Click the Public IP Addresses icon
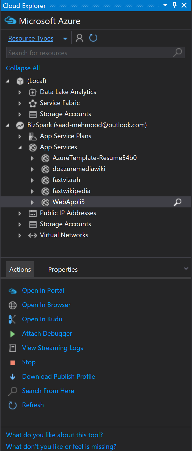The image size is (192, 451). pos(33,213)
